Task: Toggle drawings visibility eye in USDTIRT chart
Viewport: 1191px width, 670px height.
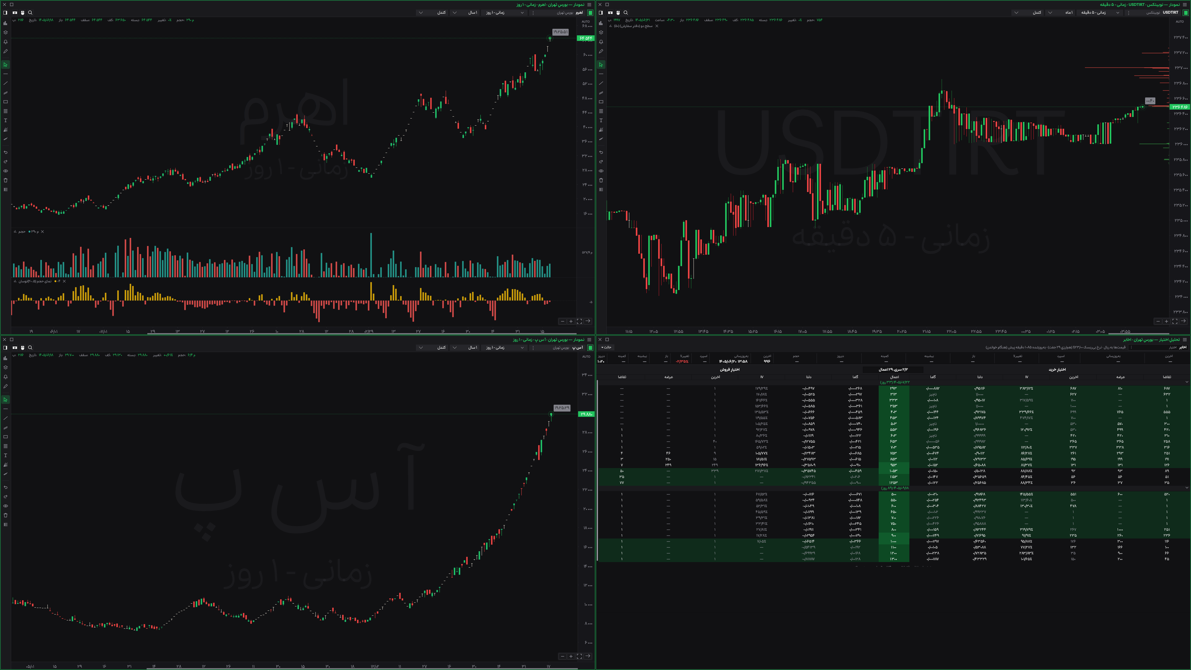Action: pos(601,171)
